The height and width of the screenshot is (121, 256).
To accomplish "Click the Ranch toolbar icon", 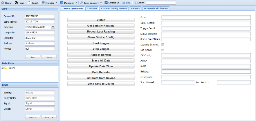I will (x=29, y=3).
